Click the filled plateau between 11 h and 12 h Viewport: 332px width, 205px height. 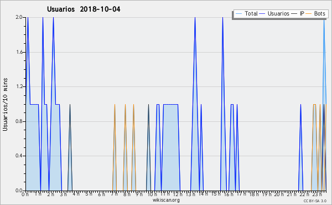[x=170, y=147]
